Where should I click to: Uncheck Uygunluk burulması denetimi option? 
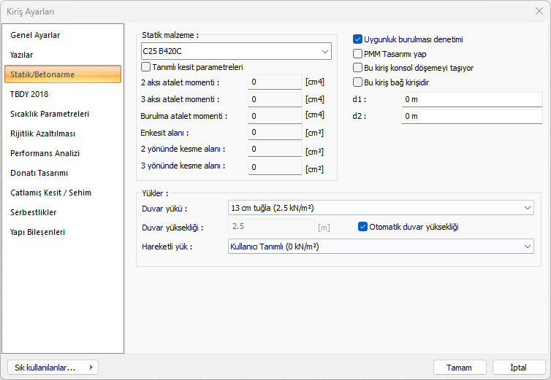(x=358, y=39)
